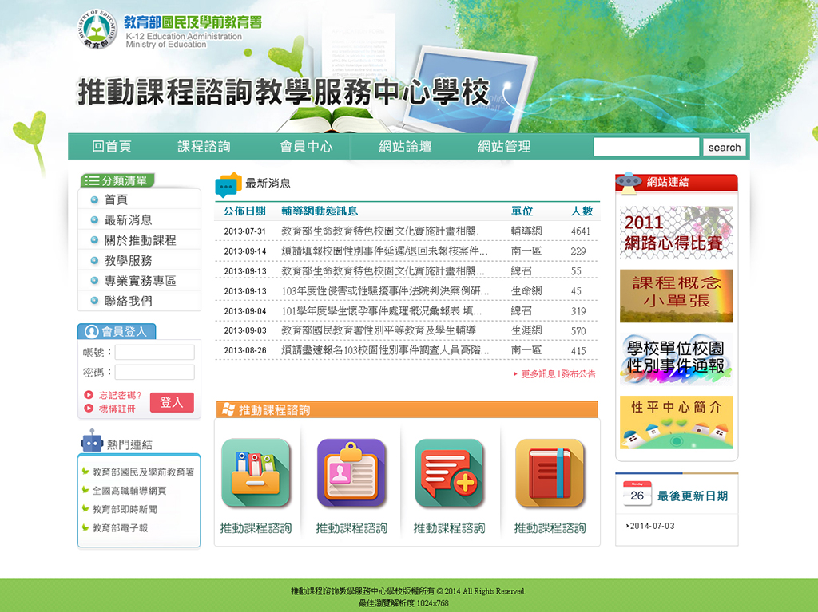Open the 2011 網路心得比賽 banner
This screenshot has width=818, height=612.
676,233
